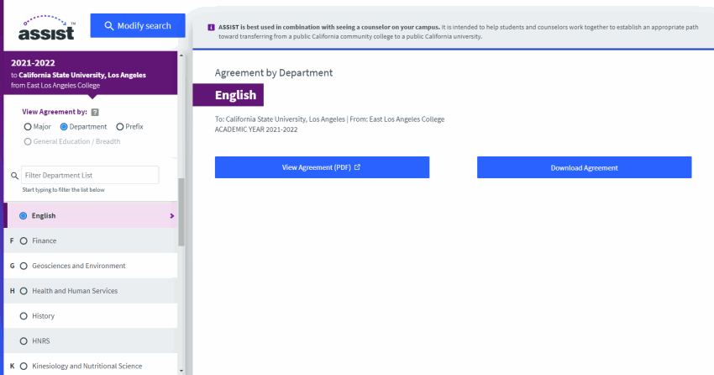Image resolution: width=714 pixels, height=375 pixels.
Task: Open the help icon next to View Agreement by
Action: pos(95,112)
